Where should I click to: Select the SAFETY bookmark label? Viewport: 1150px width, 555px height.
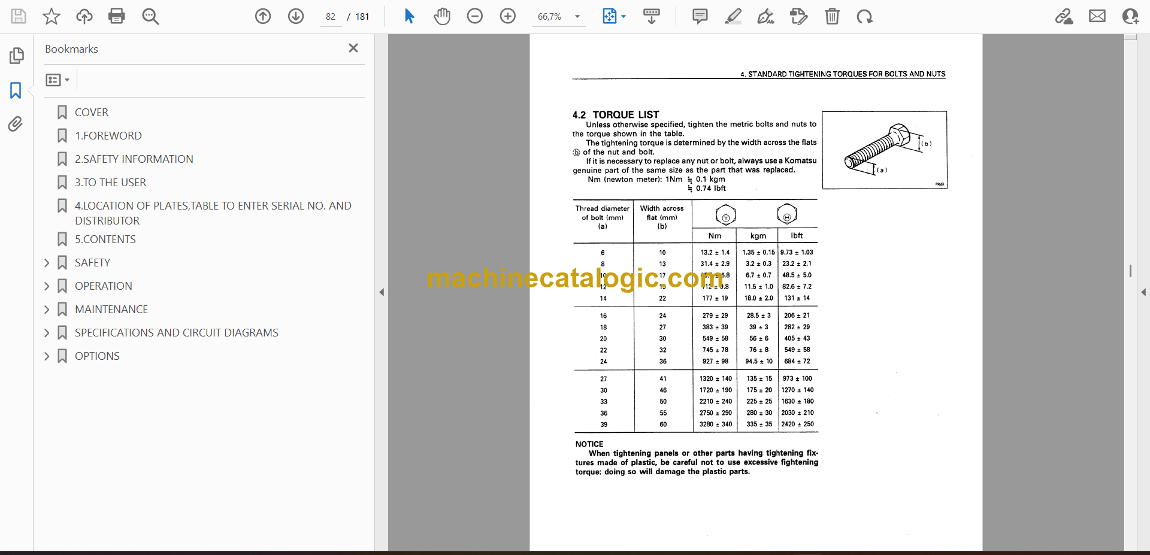(92, 263)
